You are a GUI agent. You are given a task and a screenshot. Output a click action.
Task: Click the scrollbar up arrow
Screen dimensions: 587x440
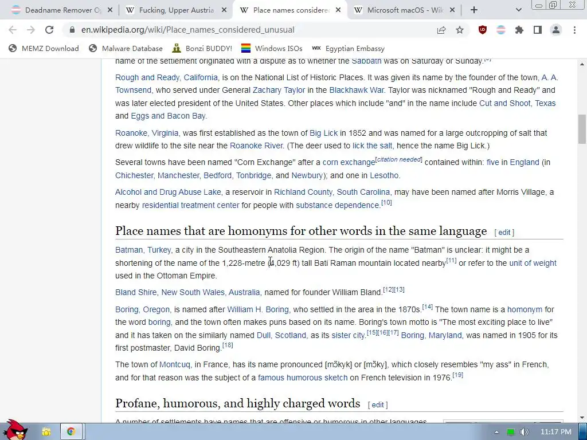(582, 64)
